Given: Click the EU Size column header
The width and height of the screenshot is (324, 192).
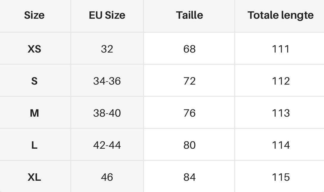Looking at the screenshot, I should [107, 15].
